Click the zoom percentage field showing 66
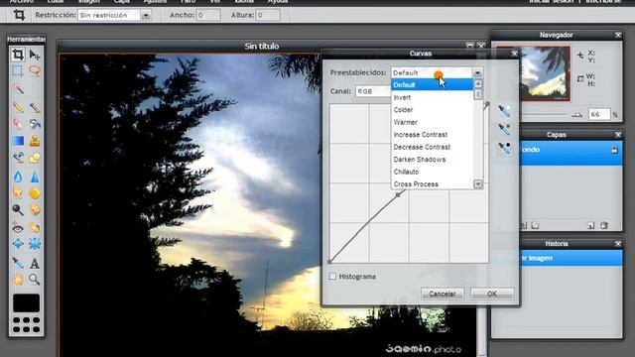635x357 pixels. [x=598, y=115]
